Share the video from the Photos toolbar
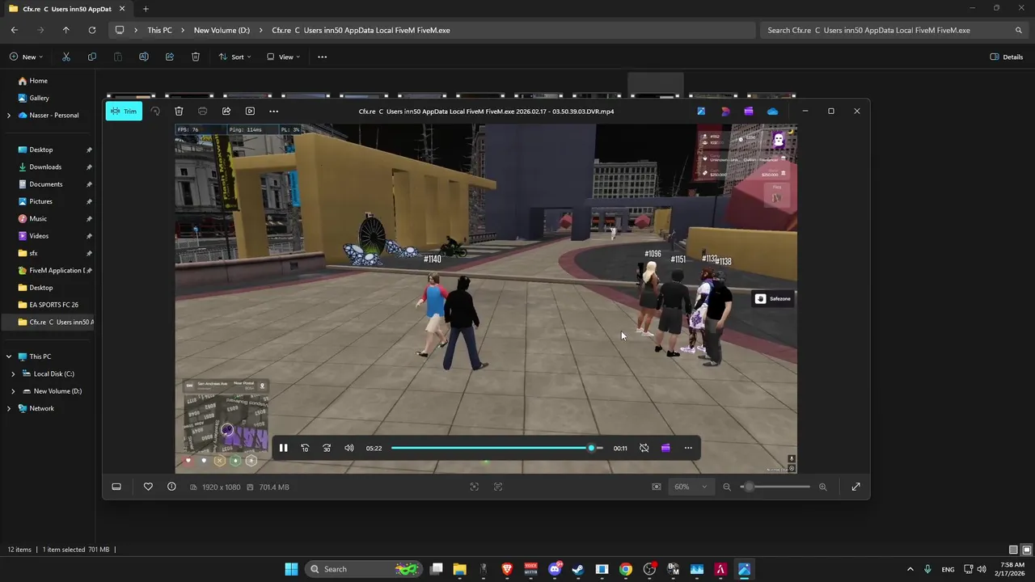The width and height of the screenshot is (1035, 582). click(x=226, y=111)
